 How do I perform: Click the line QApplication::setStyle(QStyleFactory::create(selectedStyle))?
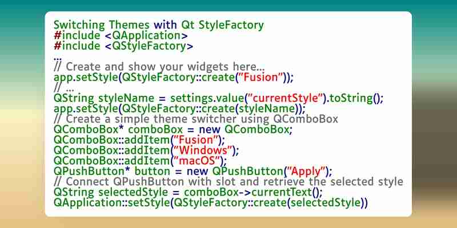click(x=211, y=203)
